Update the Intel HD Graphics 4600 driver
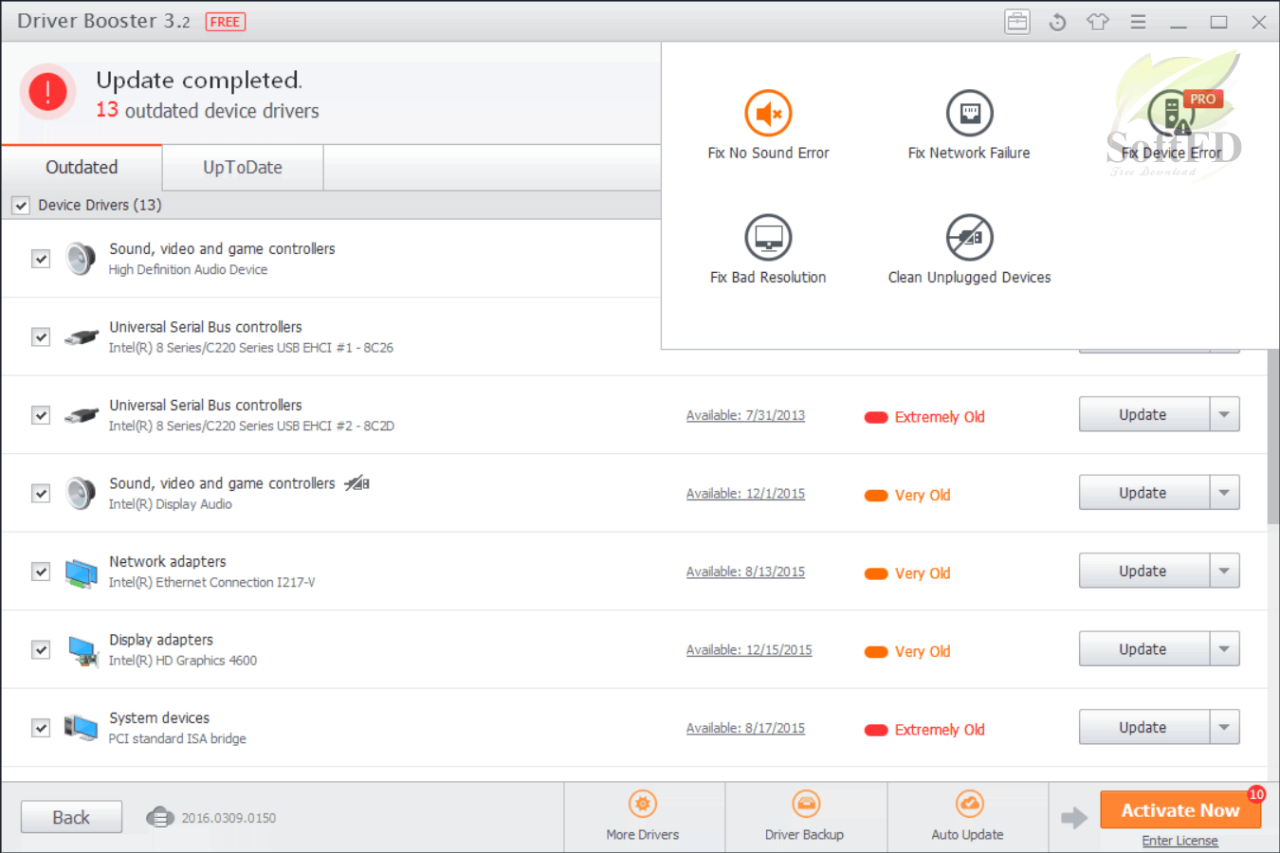The height and width of the screenshot is (853, 1280). tap(1143, 649)
